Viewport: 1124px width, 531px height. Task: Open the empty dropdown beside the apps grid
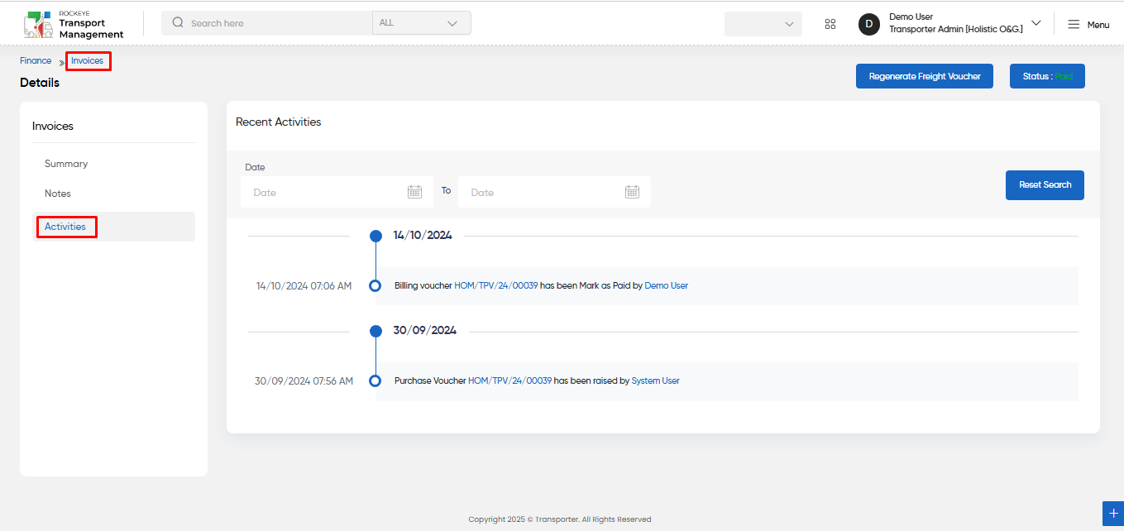tap(763, 24)
